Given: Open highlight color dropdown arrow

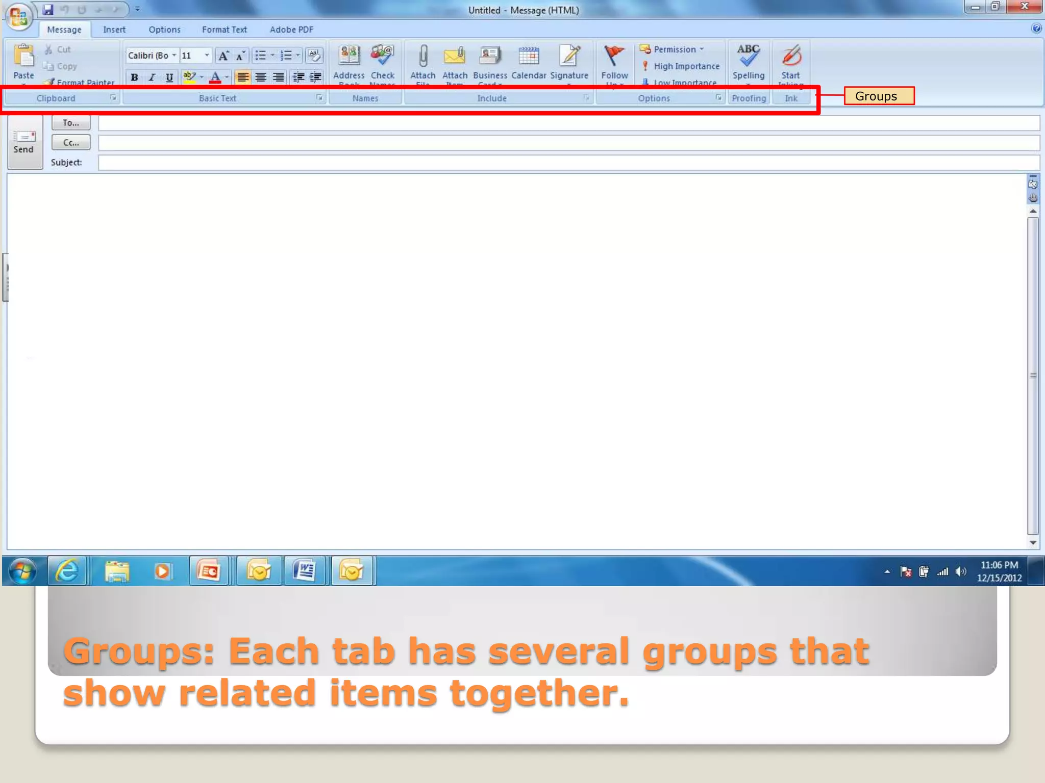Looking at the screenshot, I should [202, 77].
